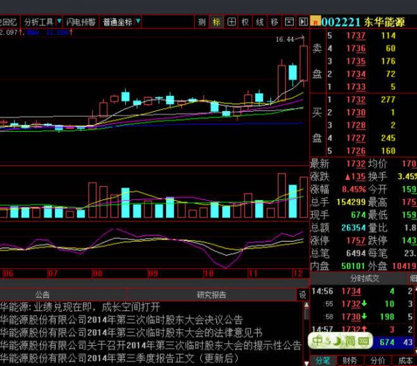Click the tallest cyan volume bar

[x=293, y=201]
